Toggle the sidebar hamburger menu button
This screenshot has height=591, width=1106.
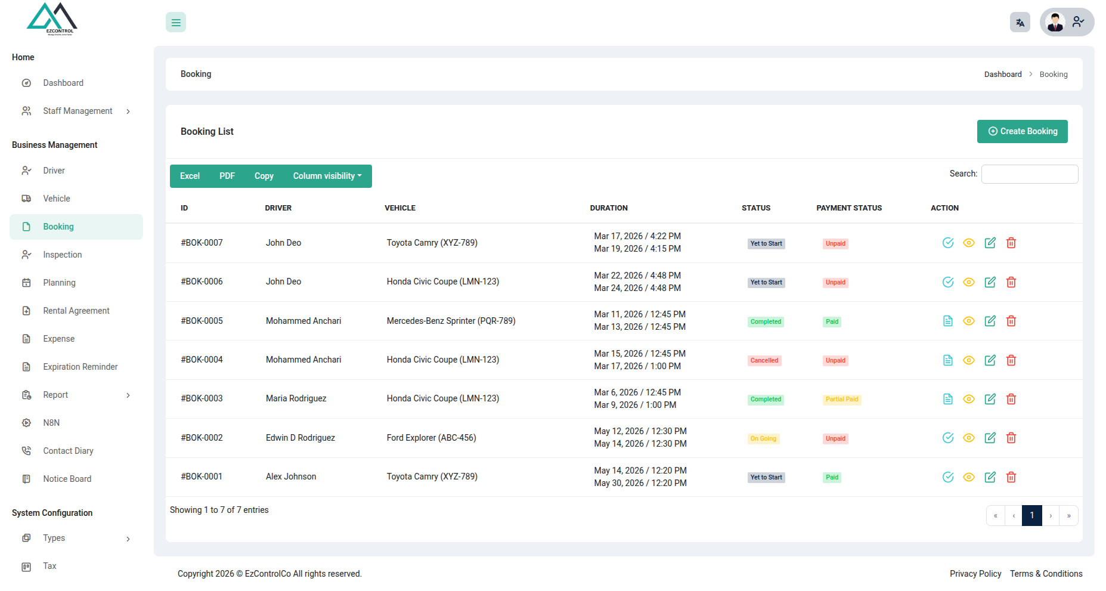pos(176,22)
